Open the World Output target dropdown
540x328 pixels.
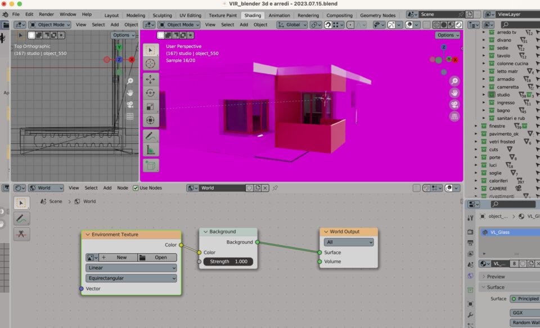pyautogui.click(x=348, y=242)
